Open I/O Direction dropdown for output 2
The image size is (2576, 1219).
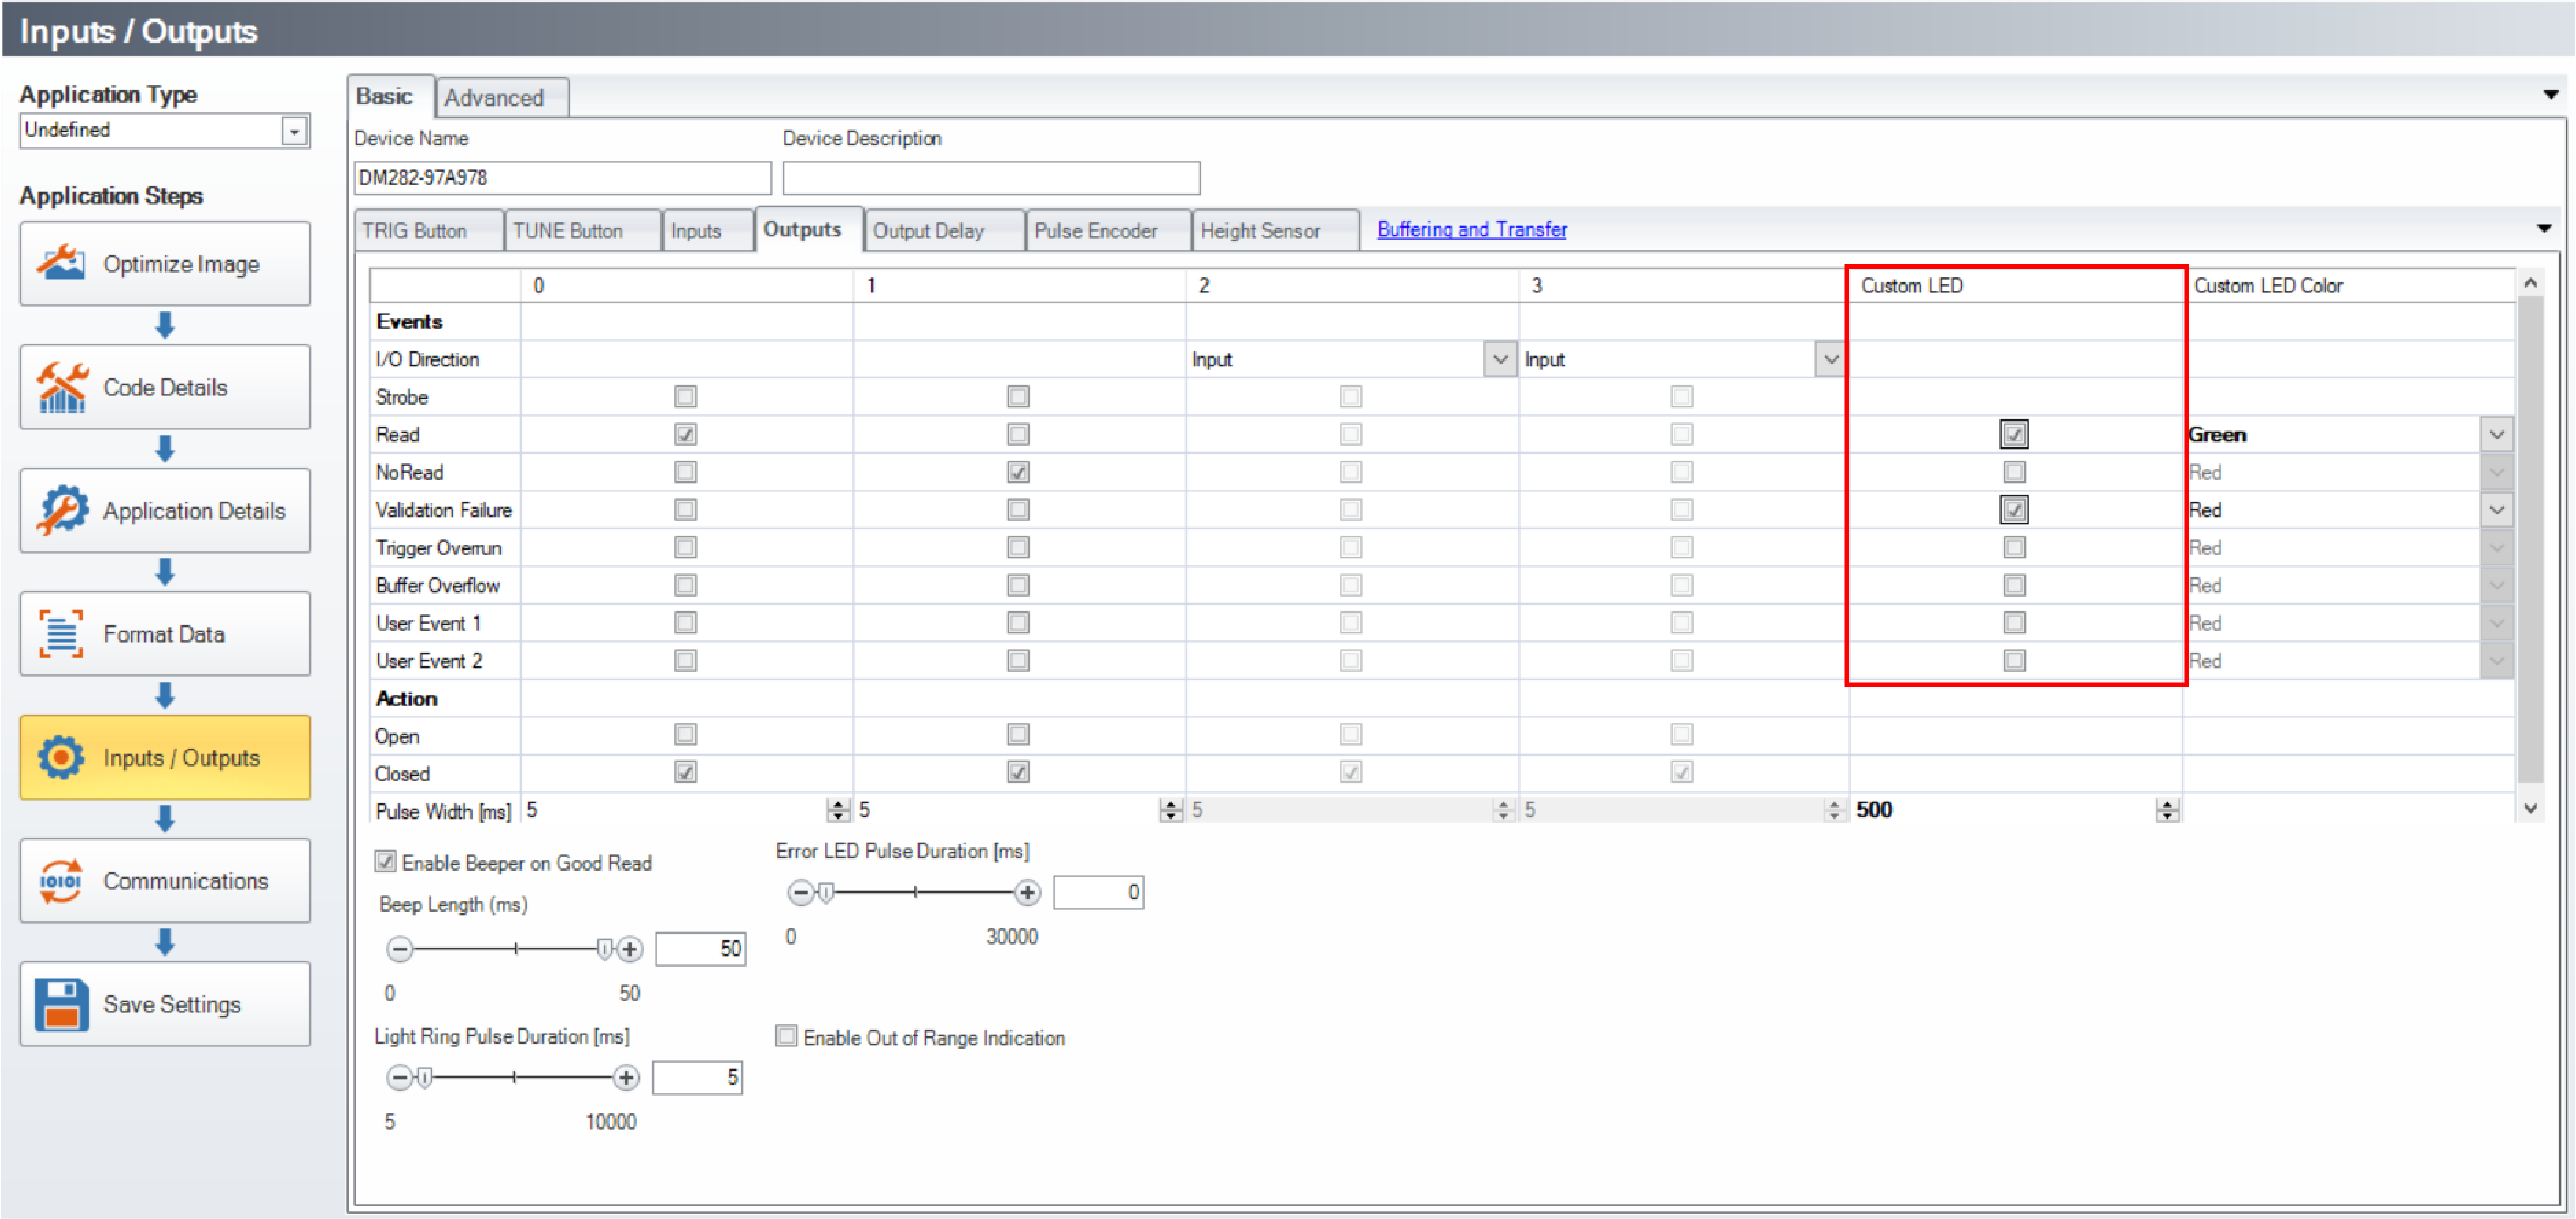click(x=1499, y=359)
